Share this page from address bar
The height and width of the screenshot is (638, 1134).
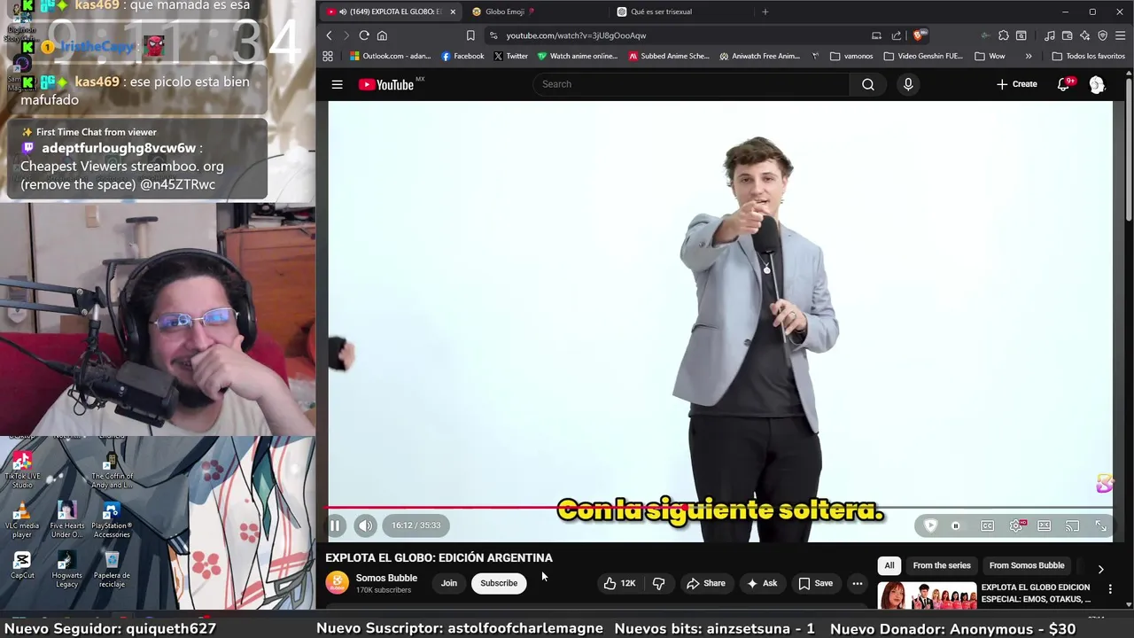[897, 35]
